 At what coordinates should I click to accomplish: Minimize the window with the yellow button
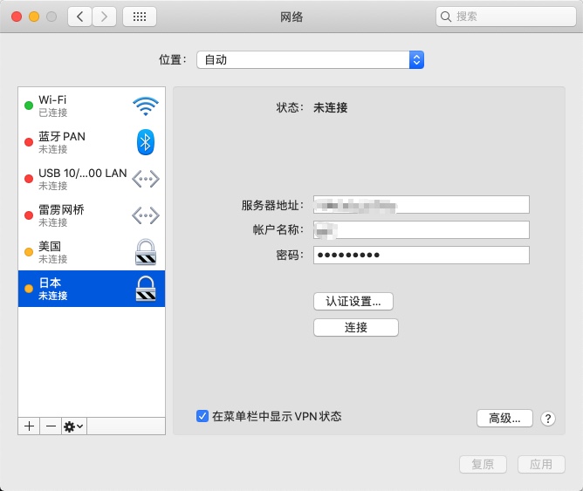pos(34,17)
